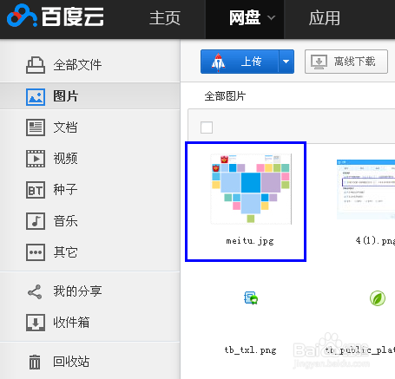
Task: Select the 文档 document category icon
Action: pyautogui.click(x=36, y=127)
